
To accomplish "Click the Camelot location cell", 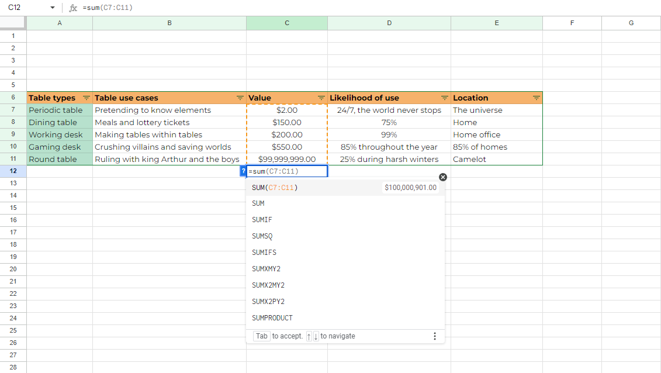I will point(497,159).
